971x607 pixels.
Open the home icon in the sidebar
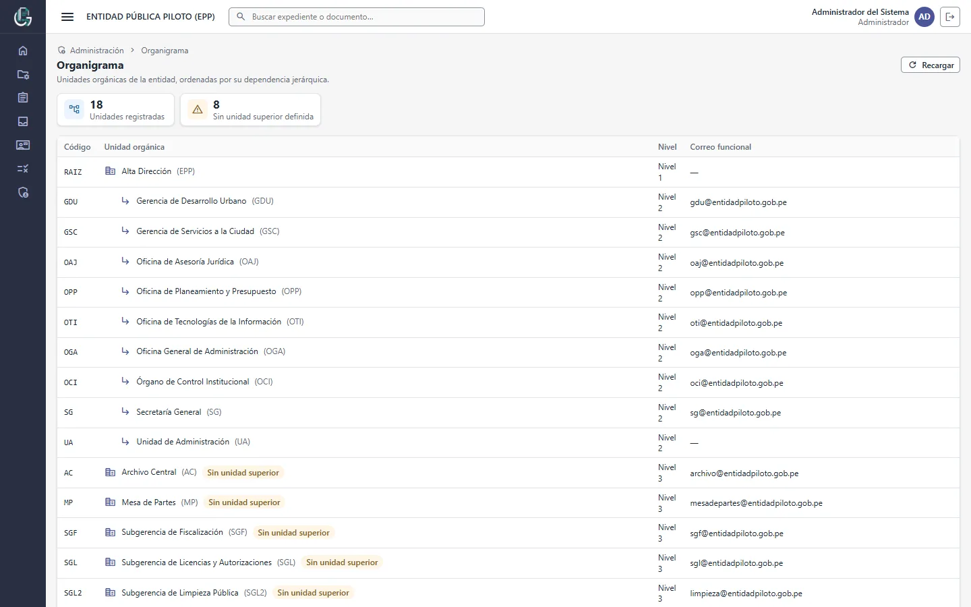(23, 51)
